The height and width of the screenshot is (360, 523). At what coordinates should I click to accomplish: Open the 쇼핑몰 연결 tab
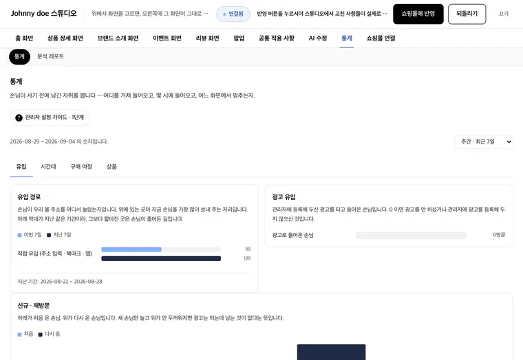click(381, 38)
